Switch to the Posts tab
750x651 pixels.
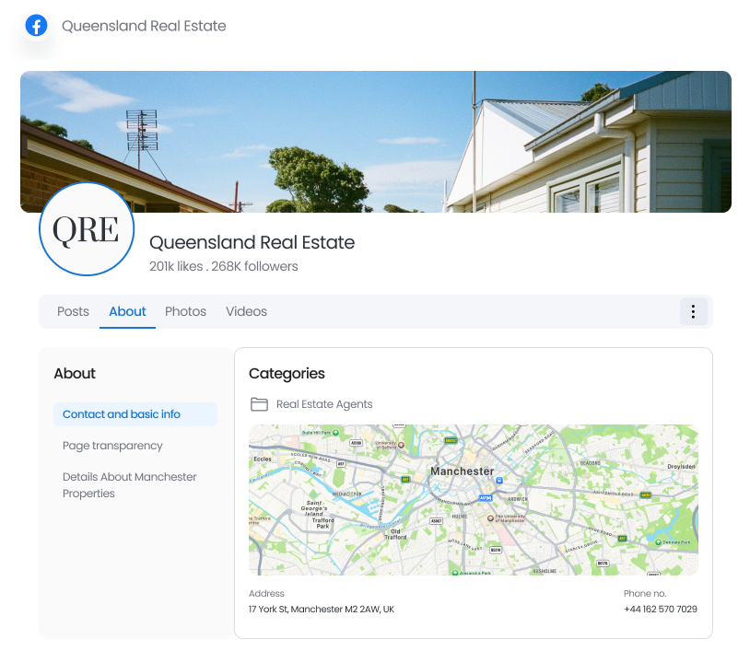[x=73, y=311]
